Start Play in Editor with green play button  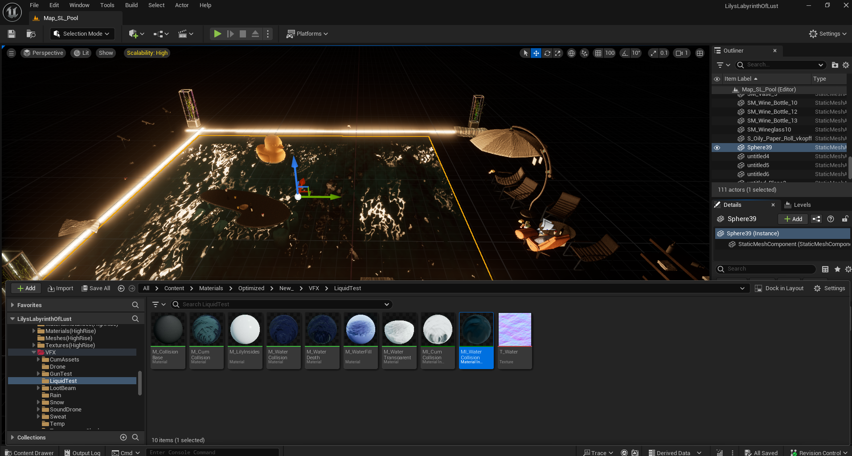point(217,34)
